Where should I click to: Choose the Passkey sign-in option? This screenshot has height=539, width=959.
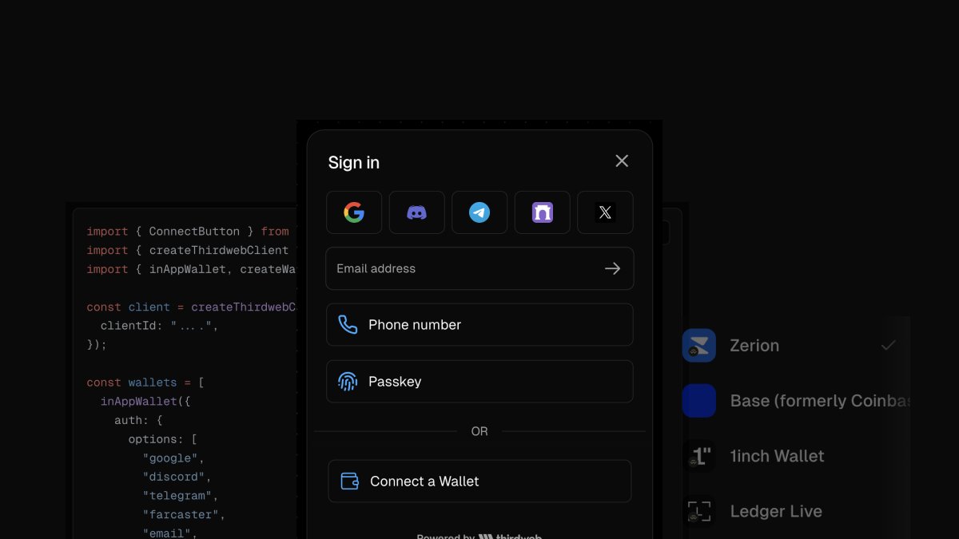tap(479, 382)
